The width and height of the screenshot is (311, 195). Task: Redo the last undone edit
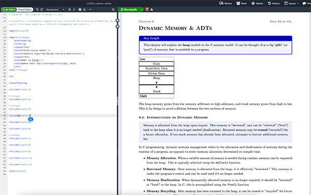[x=41, y=9]
